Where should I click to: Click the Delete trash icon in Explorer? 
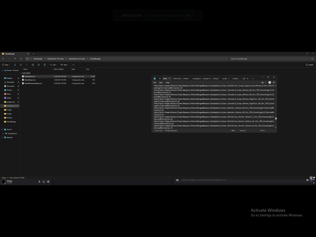44,65
